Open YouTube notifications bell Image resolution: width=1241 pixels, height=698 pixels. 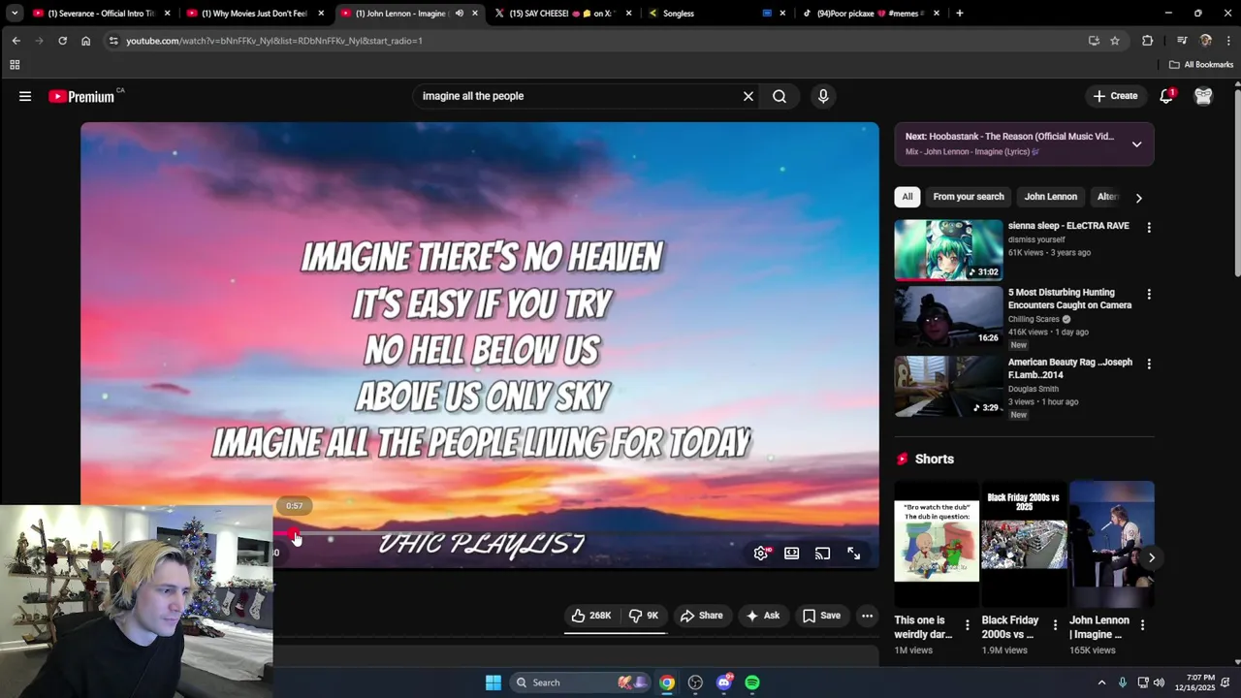coord(1166,96)
